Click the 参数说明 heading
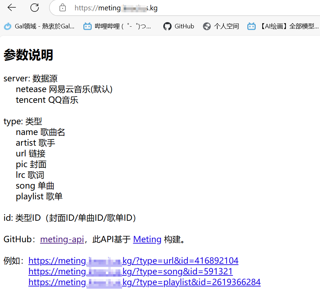 point(28,55)
